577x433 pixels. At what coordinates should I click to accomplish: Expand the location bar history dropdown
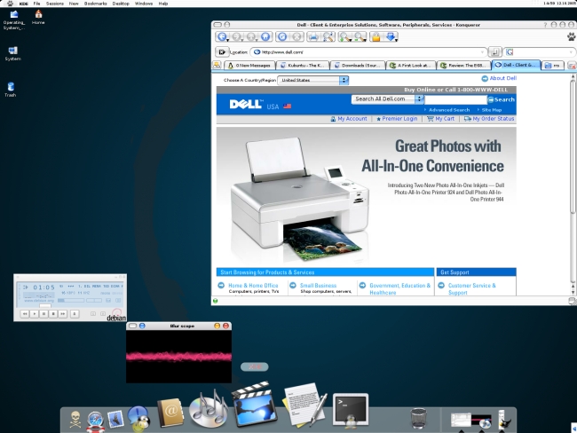click(x=482, y=52)
